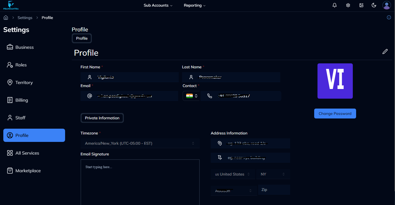Toggle dark mode with the moon icon
The width and height of the screenshot is (395, 205).
374,5
